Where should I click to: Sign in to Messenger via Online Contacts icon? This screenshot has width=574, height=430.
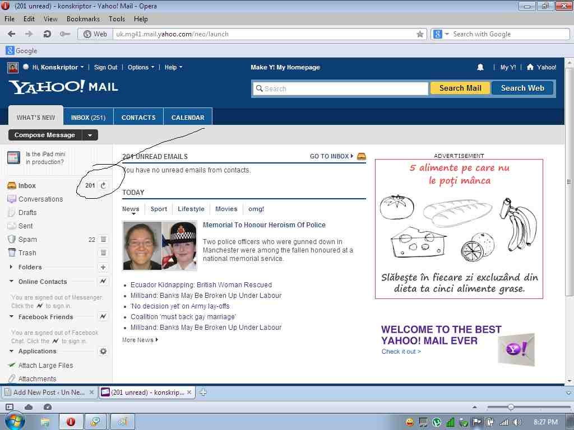pyautogui.click(x=103, y=281)
